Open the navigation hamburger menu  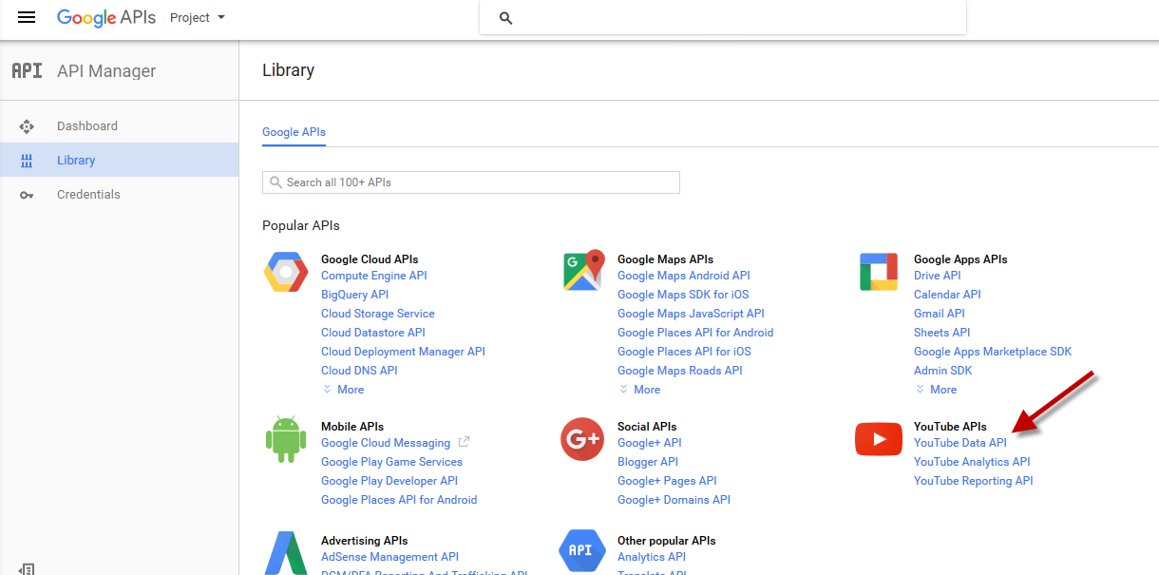coord(26,17)
